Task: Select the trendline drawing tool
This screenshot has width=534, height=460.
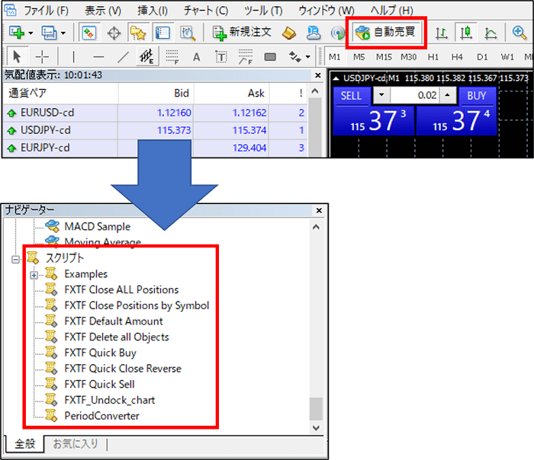Action: coord(123,57)
